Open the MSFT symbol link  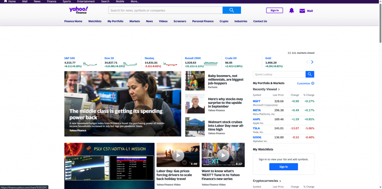pos(257,101)
